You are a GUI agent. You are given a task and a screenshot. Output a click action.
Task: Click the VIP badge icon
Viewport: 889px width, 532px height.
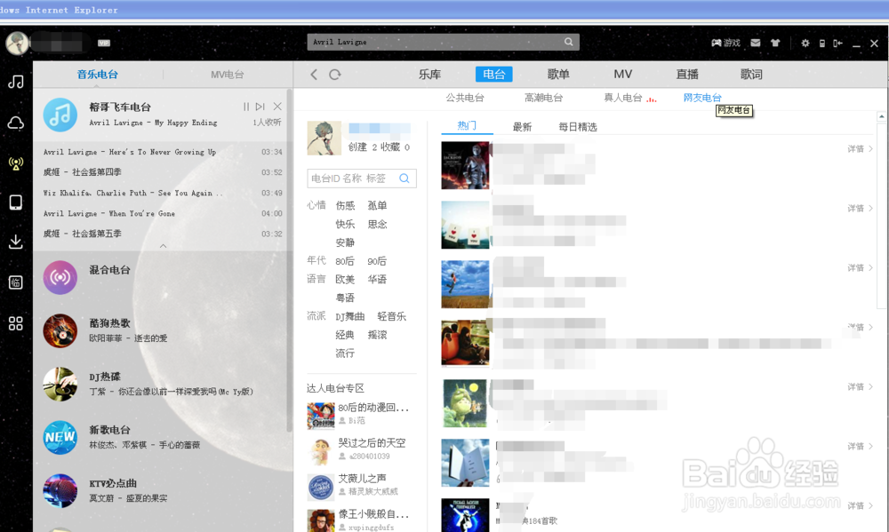coord(104,43)
